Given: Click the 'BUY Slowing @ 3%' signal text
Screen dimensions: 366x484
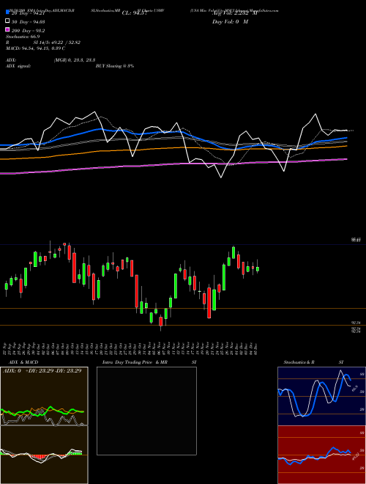Looking at the screenshot, I should [x=115, y=66].
